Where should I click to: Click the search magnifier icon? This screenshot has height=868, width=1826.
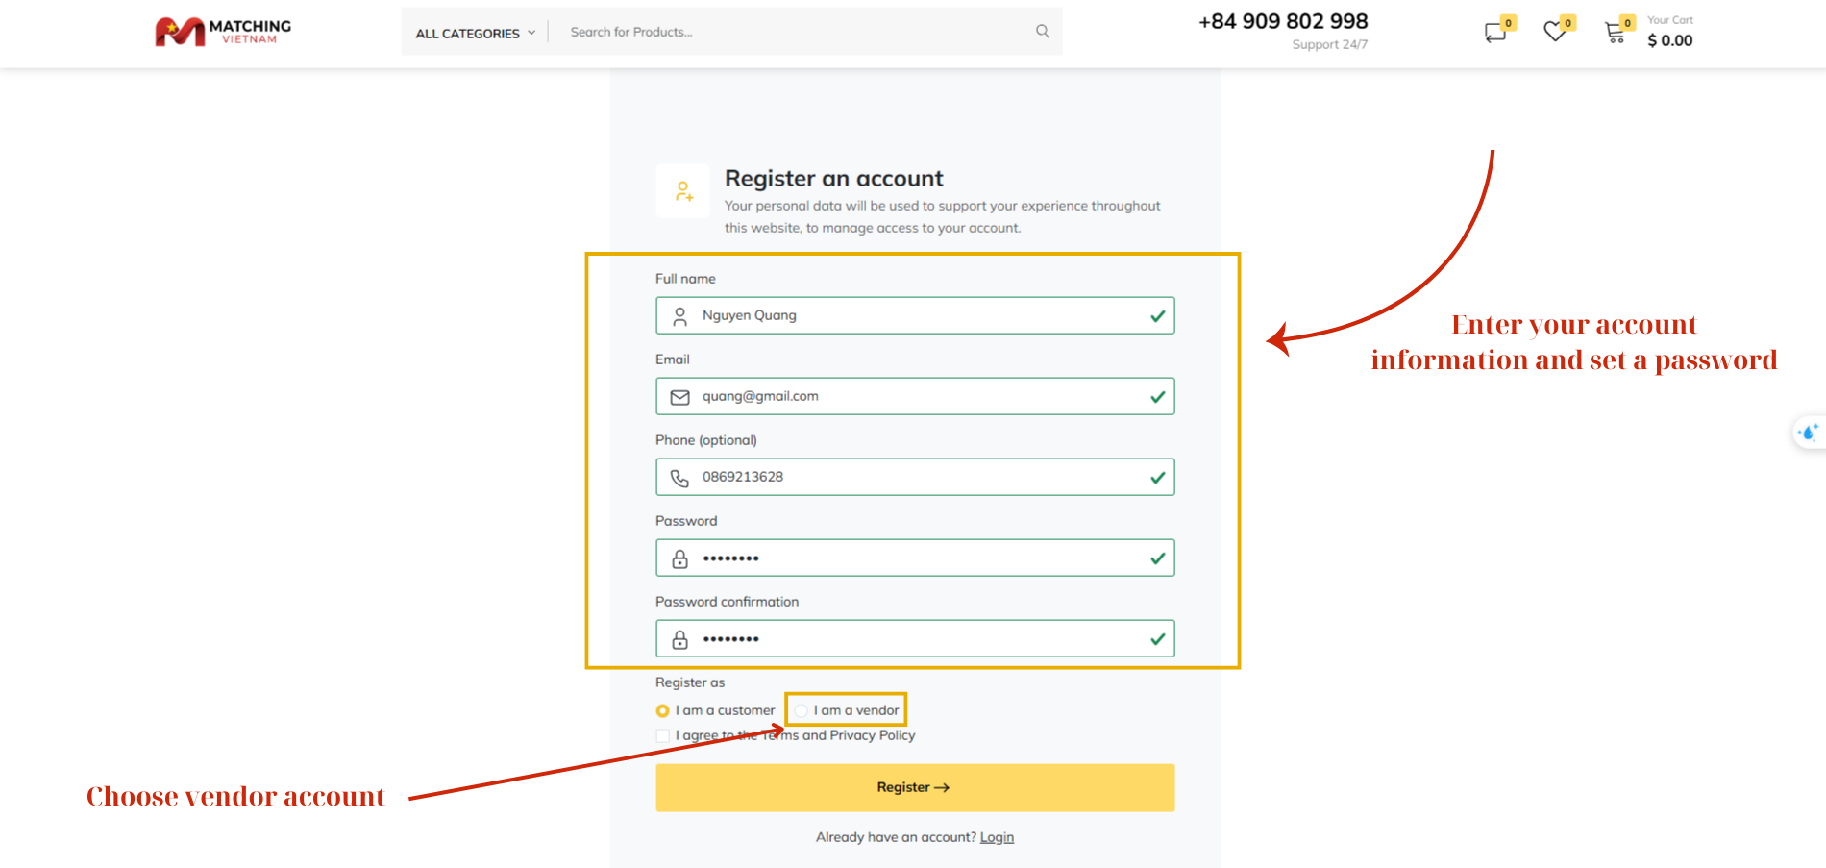pos(1042,32)
